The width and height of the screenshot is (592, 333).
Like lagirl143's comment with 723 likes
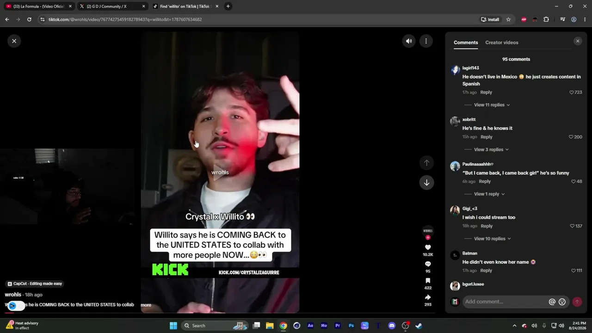pyautogui.click(x=572, y=92)
